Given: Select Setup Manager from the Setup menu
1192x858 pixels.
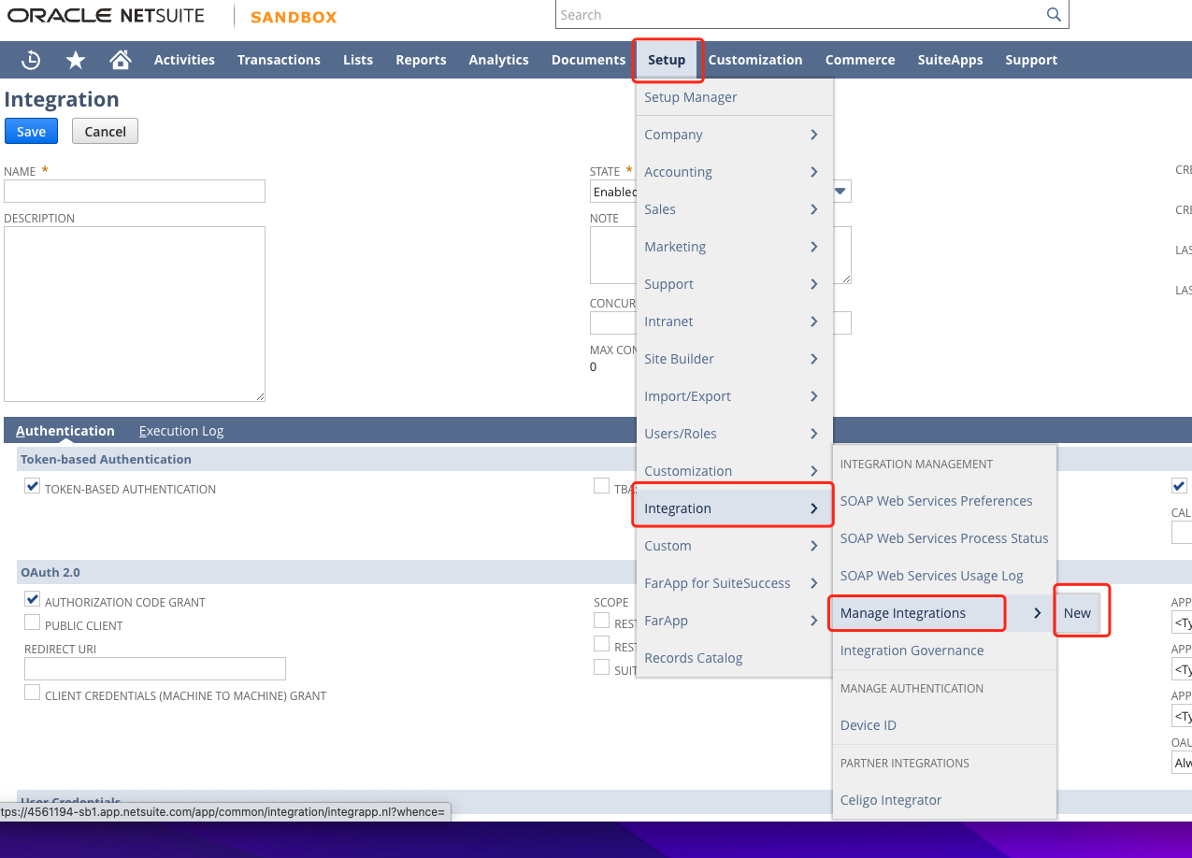Looking at the screenshot, I should (x=734, y=97).
